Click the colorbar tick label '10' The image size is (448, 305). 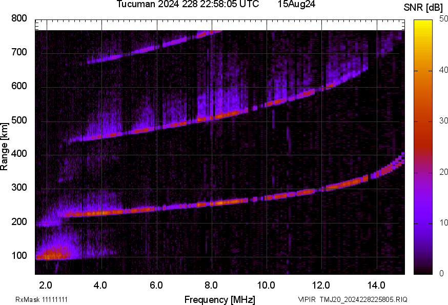coord(443,222)
